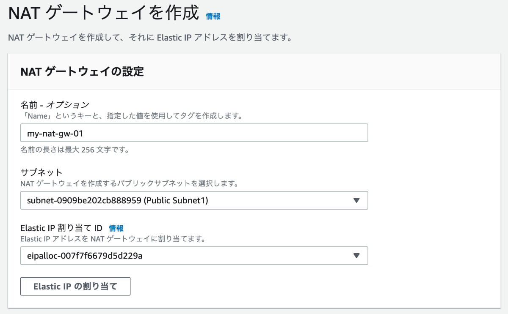Click the 名前の長さは最大 256 文字です hint text

click(x=75, y=150)
